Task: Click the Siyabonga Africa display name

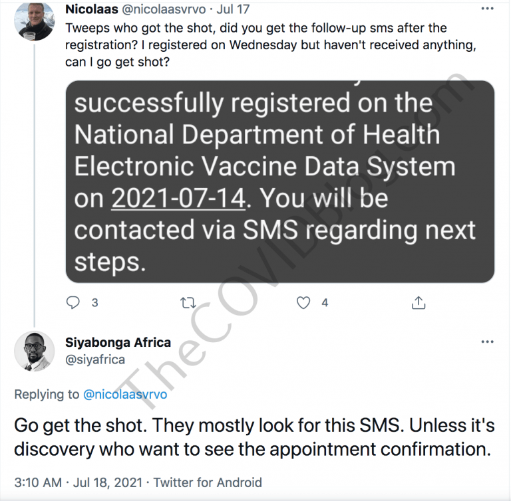Action: click(118, 343)
